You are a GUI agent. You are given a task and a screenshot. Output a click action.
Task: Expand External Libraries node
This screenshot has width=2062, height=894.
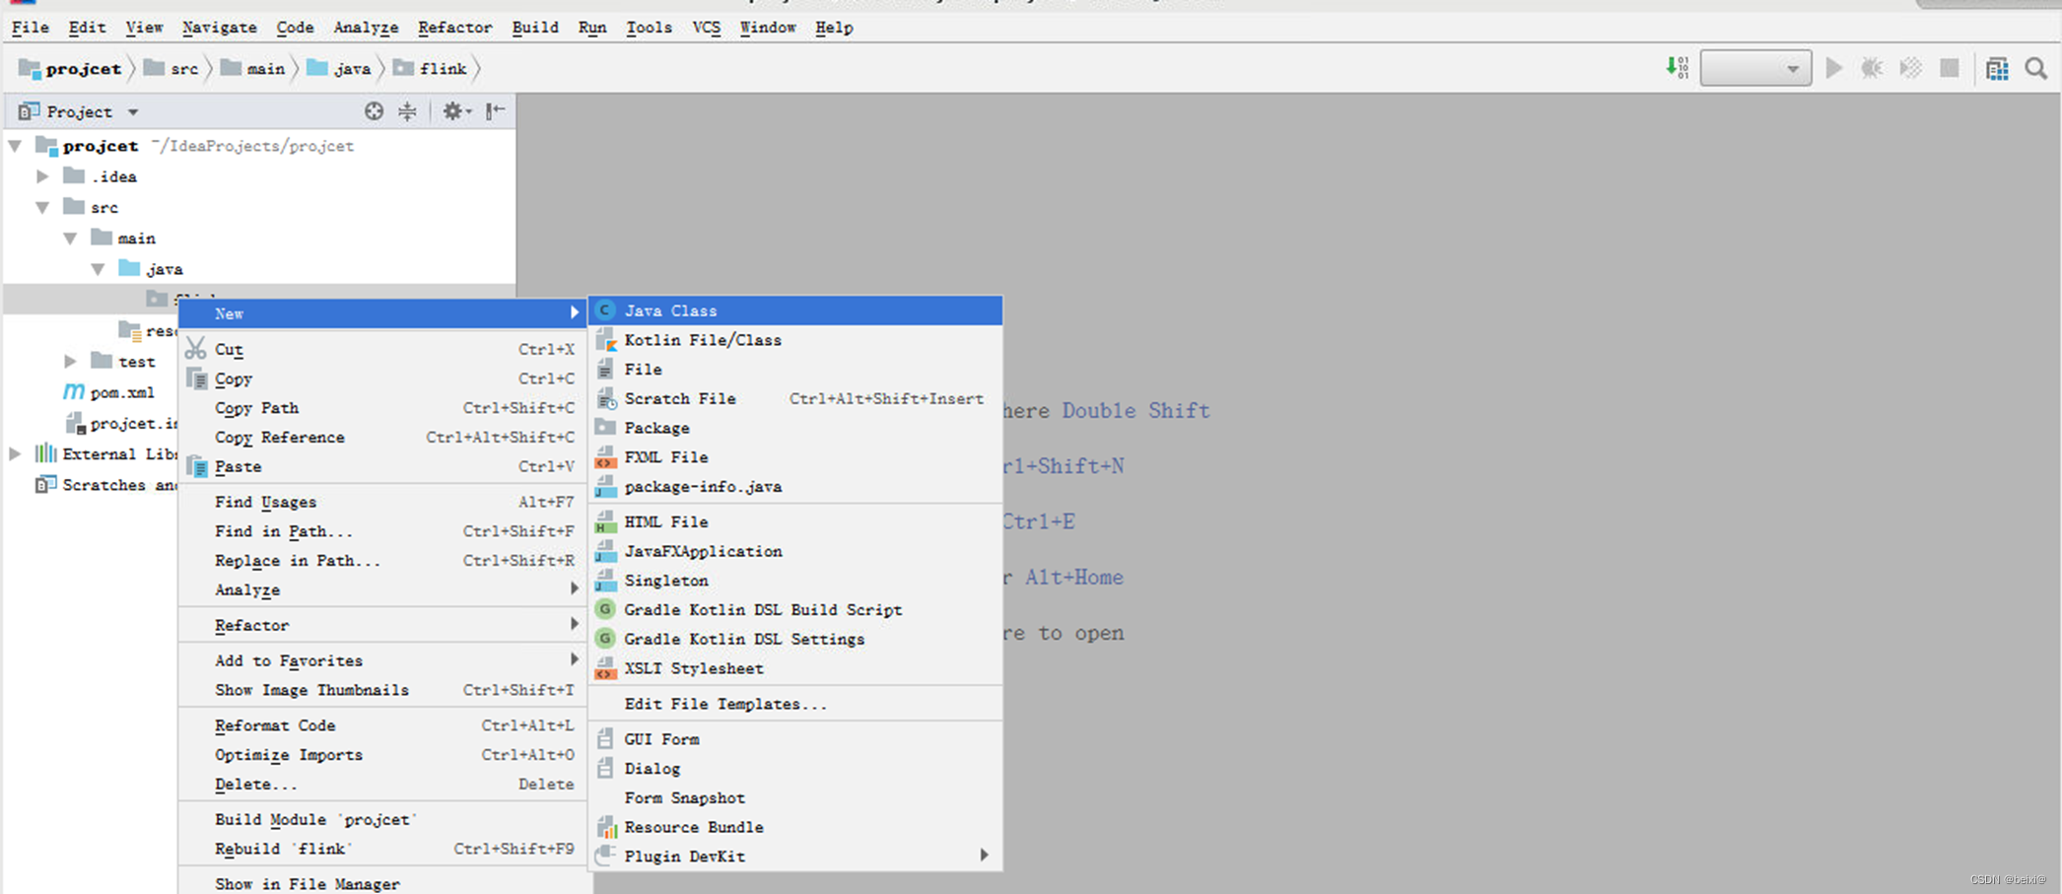pos(15,454)
